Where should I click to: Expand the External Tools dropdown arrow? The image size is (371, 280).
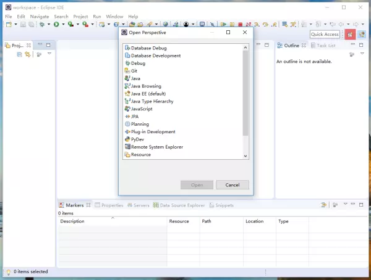92,24
